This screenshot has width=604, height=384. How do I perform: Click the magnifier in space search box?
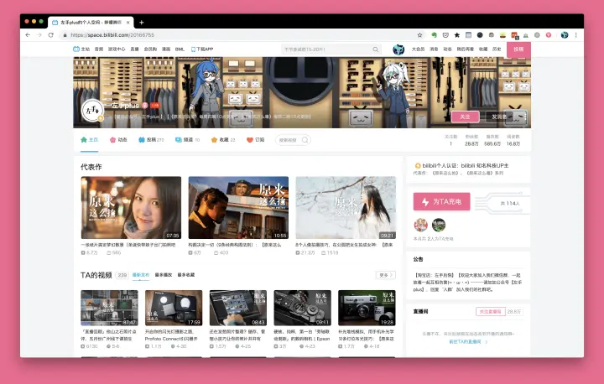pos(305,140)
